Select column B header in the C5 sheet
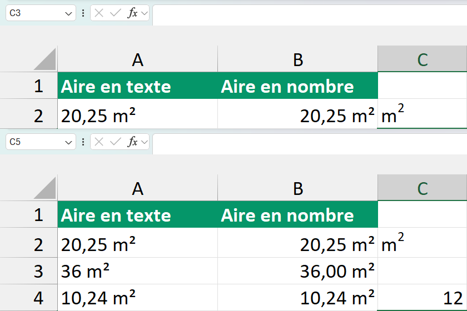 (x=298, y=188)
